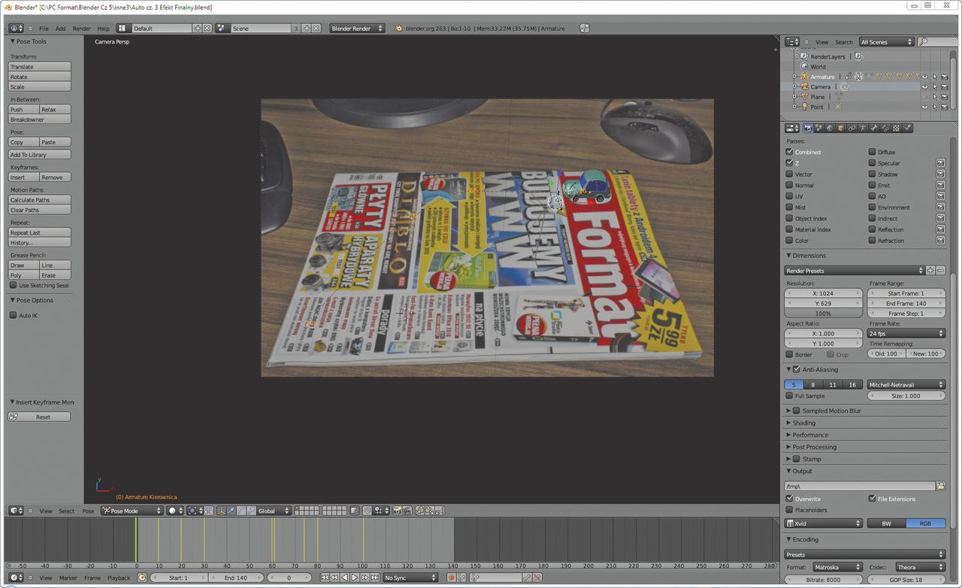The height and width of the screenshot is (588, 962).
Task: Open the Pose Mode dropdown
Action: pos(132,511)
